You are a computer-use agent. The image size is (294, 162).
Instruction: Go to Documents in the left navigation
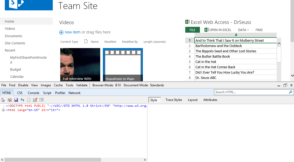(13, 36)
